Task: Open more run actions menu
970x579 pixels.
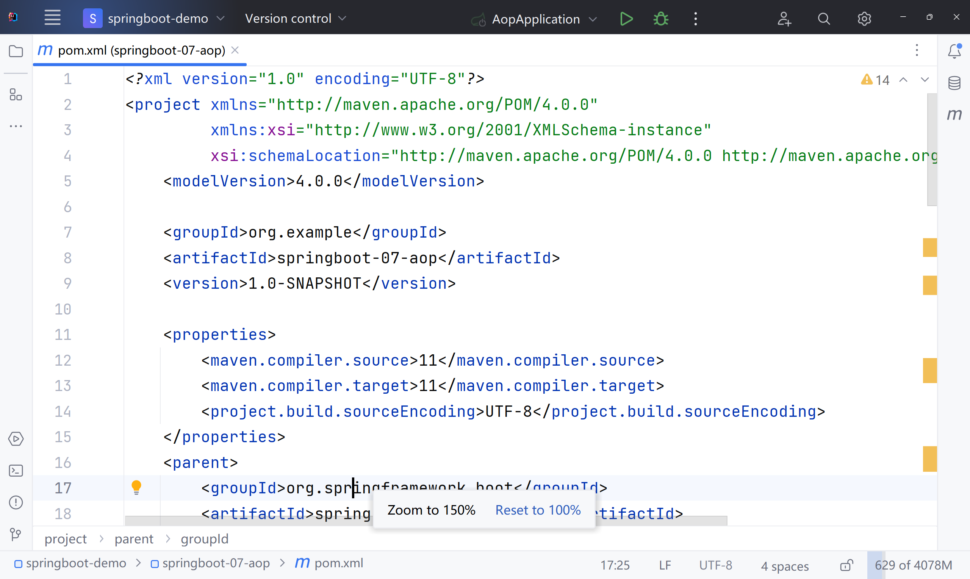Action: click(695, 19)
